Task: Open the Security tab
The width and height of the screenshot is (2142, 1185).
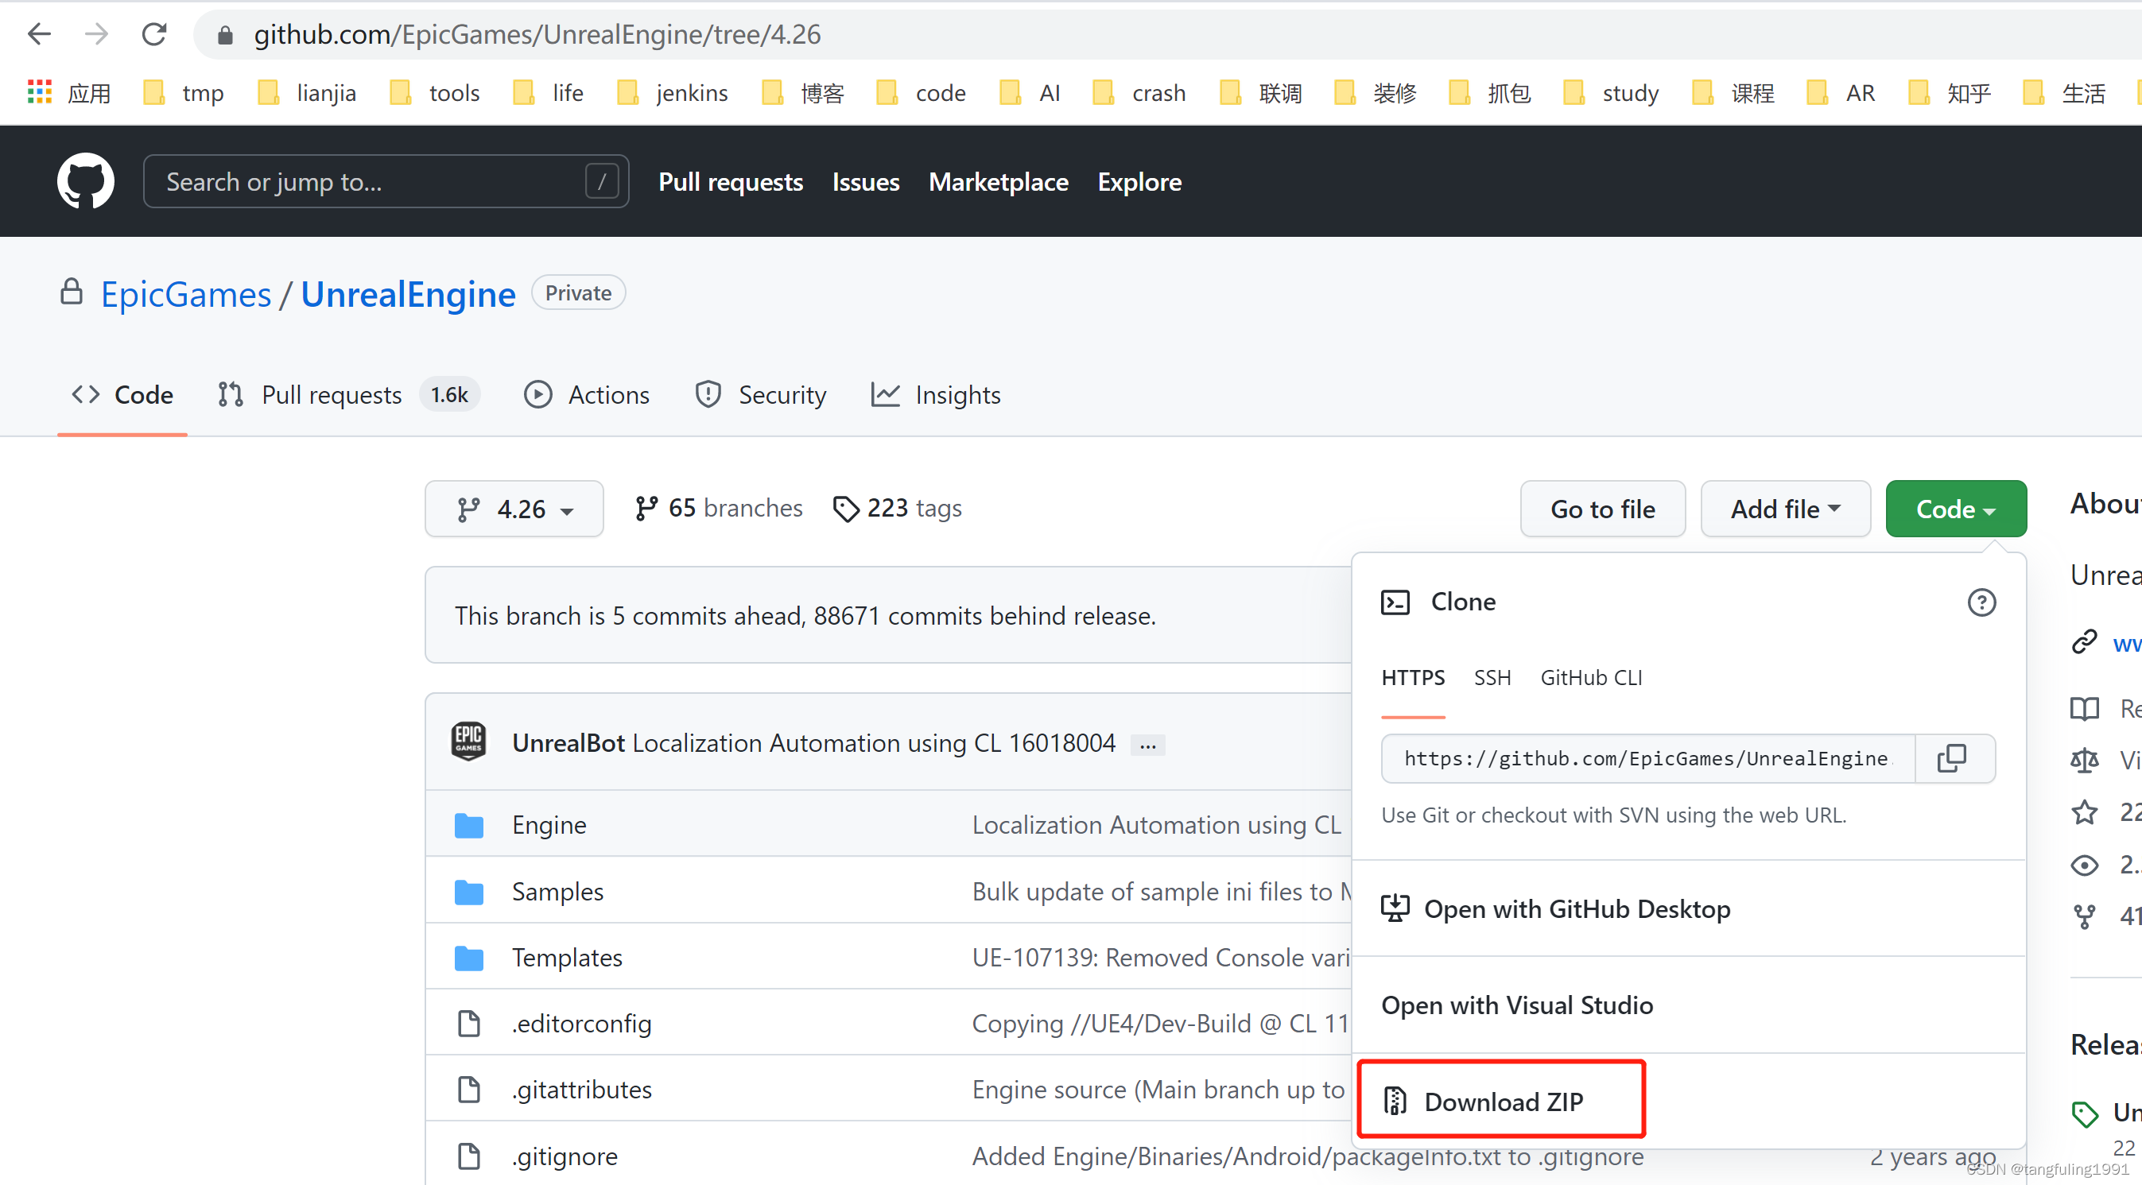Action: [760, 395]
